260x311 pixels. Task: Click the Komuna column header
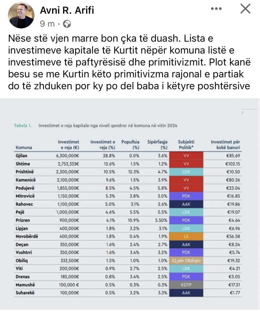(x=24, y=148)
